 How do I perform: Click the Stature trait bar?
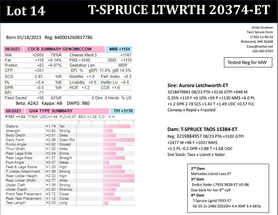coord(117,126)
